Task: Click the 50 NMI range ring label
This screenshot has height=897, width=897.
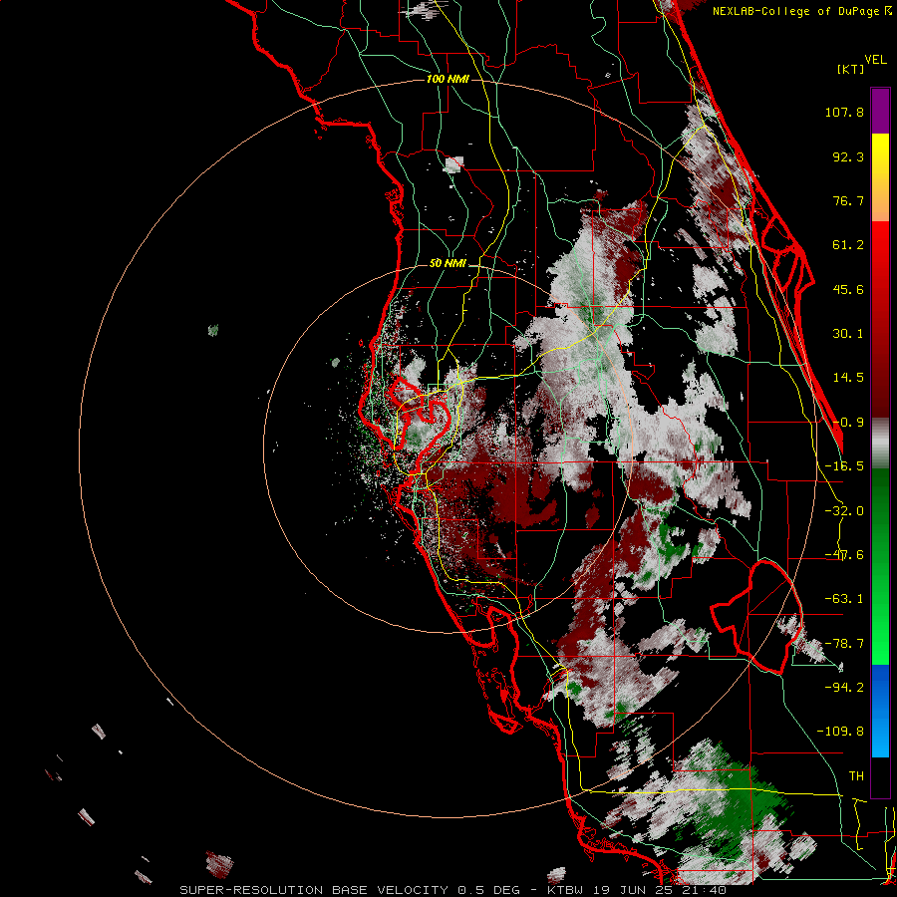Action: 448,263
